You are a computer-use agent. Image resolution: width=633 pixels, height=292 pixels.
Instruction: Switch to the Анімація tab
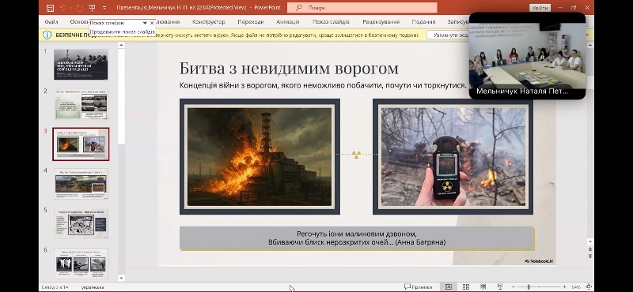tap(288, 22)
